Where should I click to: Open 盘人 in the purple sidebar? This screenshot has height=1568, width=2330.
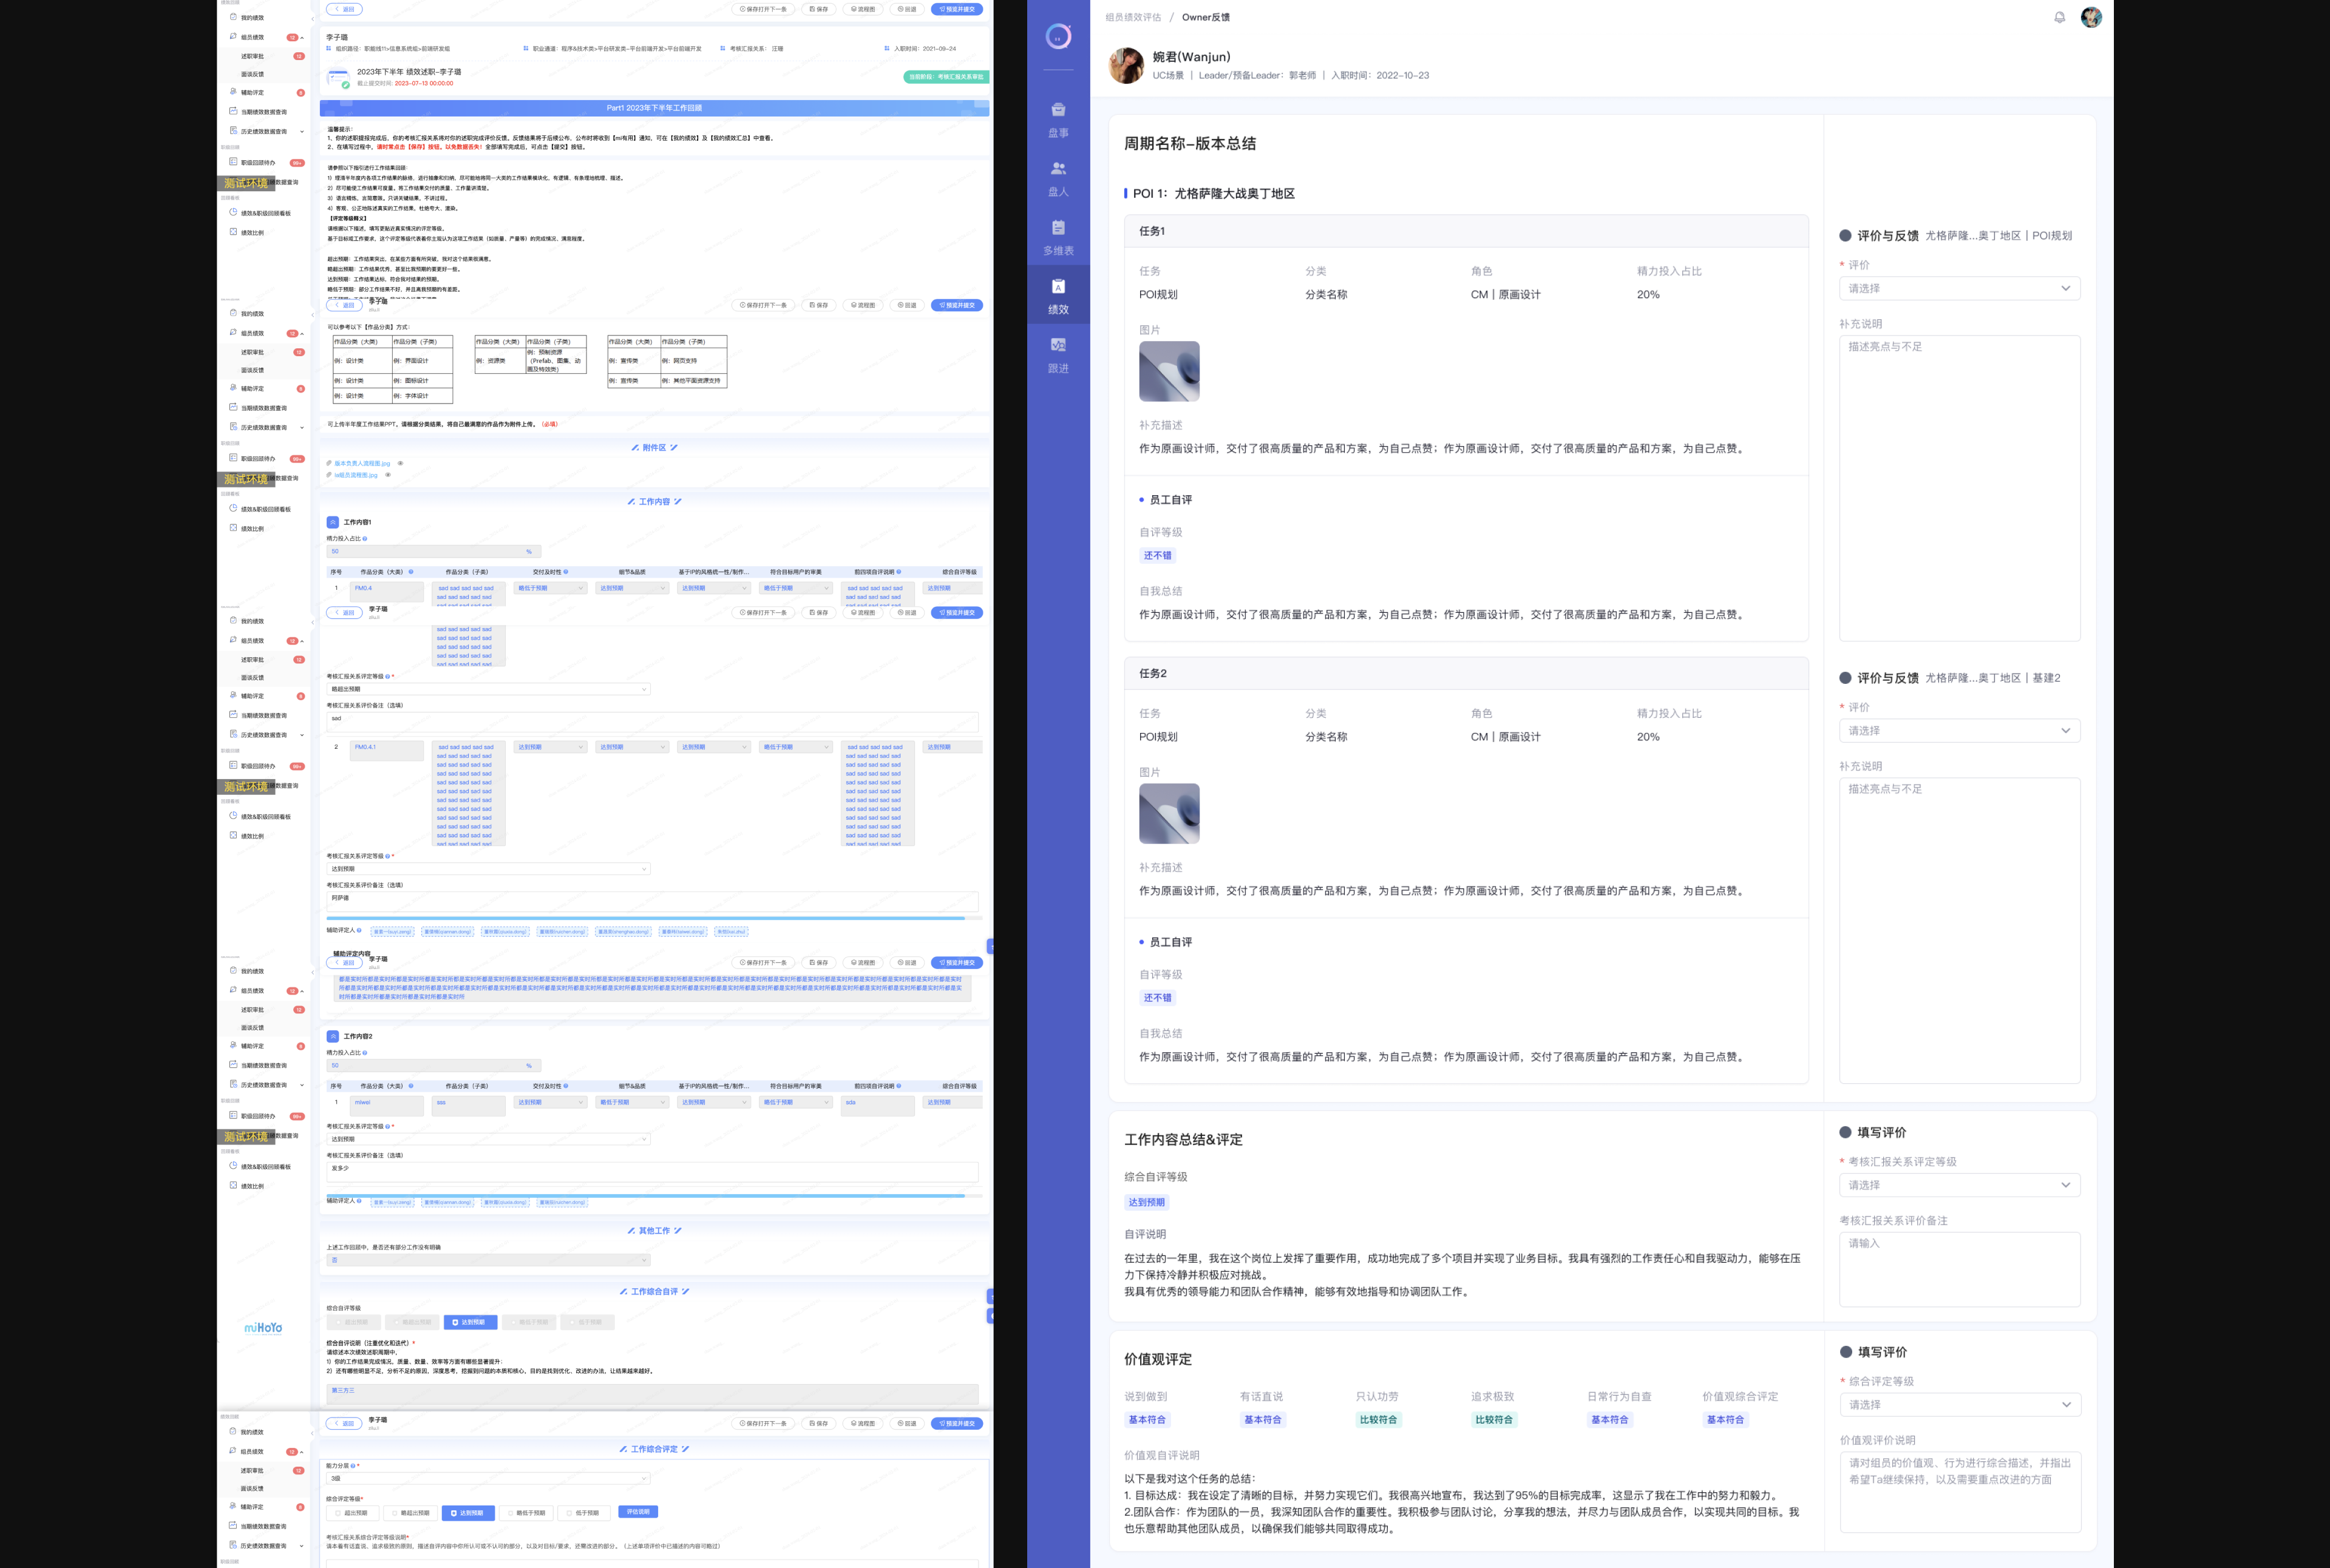(x=1058, y=178)
